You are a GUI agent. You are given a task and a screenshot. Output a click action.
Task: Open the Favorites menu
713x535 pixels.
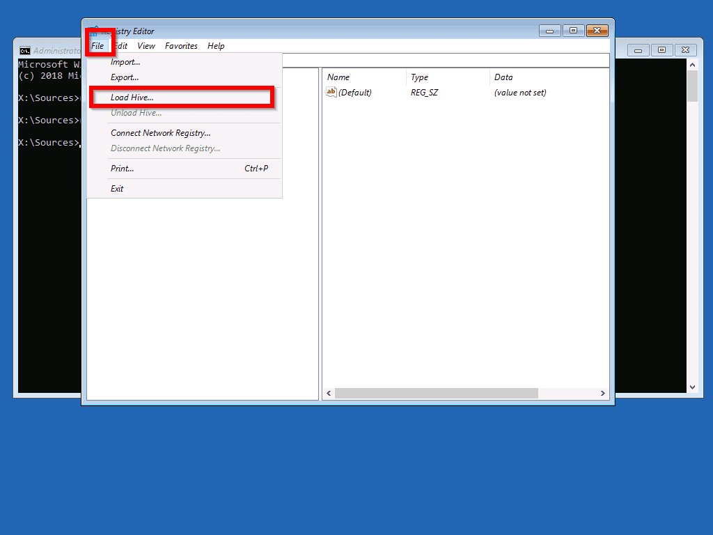pos(181,46)
